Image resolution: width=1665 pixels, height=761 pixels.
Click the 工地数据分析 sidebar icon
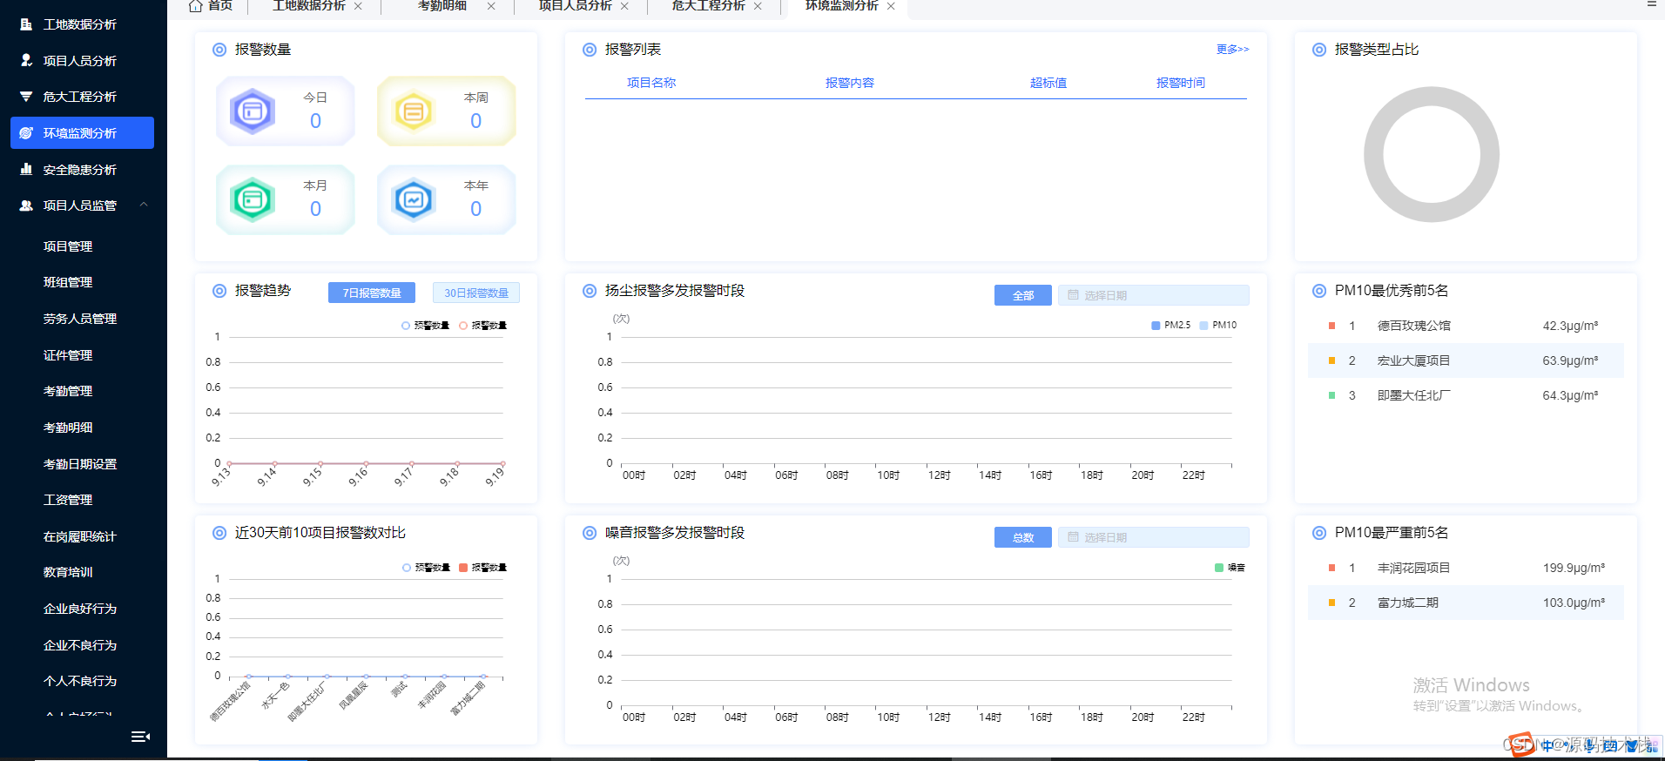tap(26, 24)
